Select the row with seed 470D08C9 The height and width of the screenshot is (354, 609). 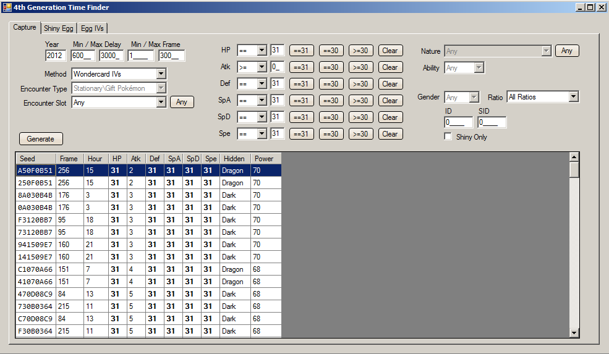pyautogui.click(x=149, y=294)
